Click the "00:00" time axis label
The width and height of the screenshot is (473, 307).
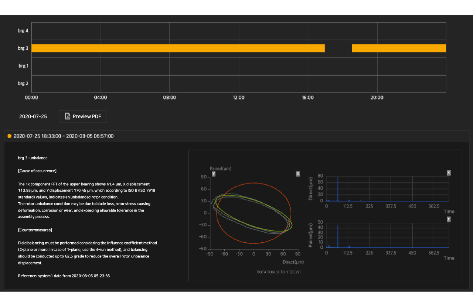coord(31,98)
